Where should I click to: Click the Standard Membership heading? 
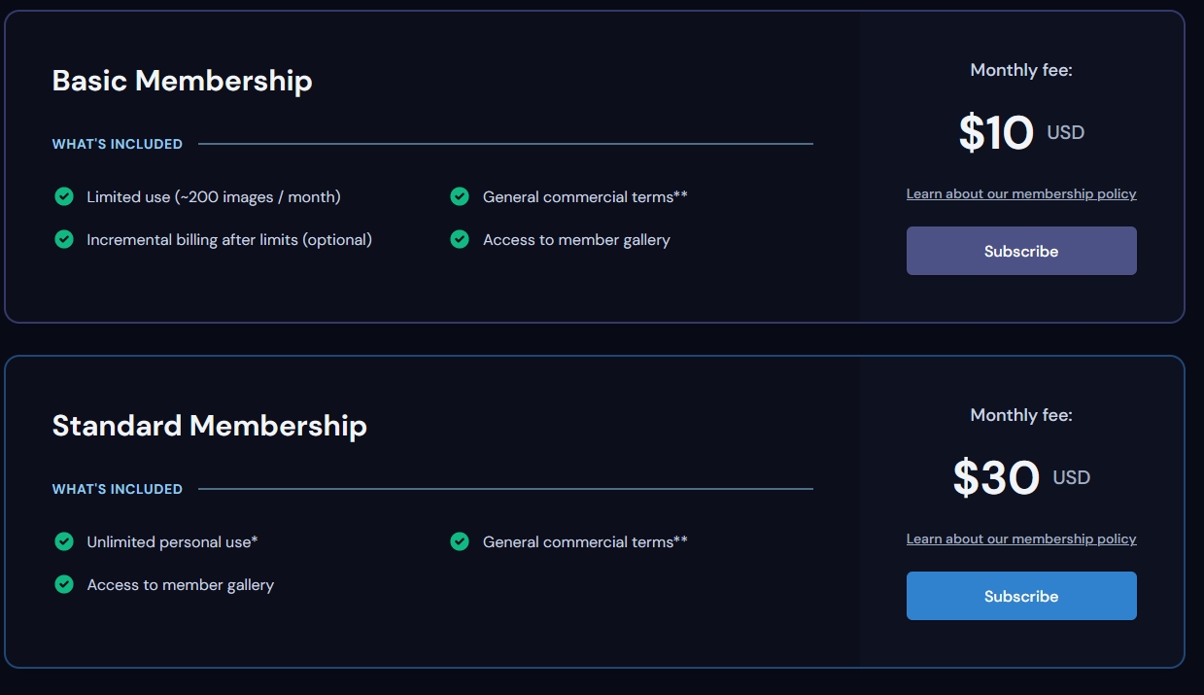[x=209, y=426]
